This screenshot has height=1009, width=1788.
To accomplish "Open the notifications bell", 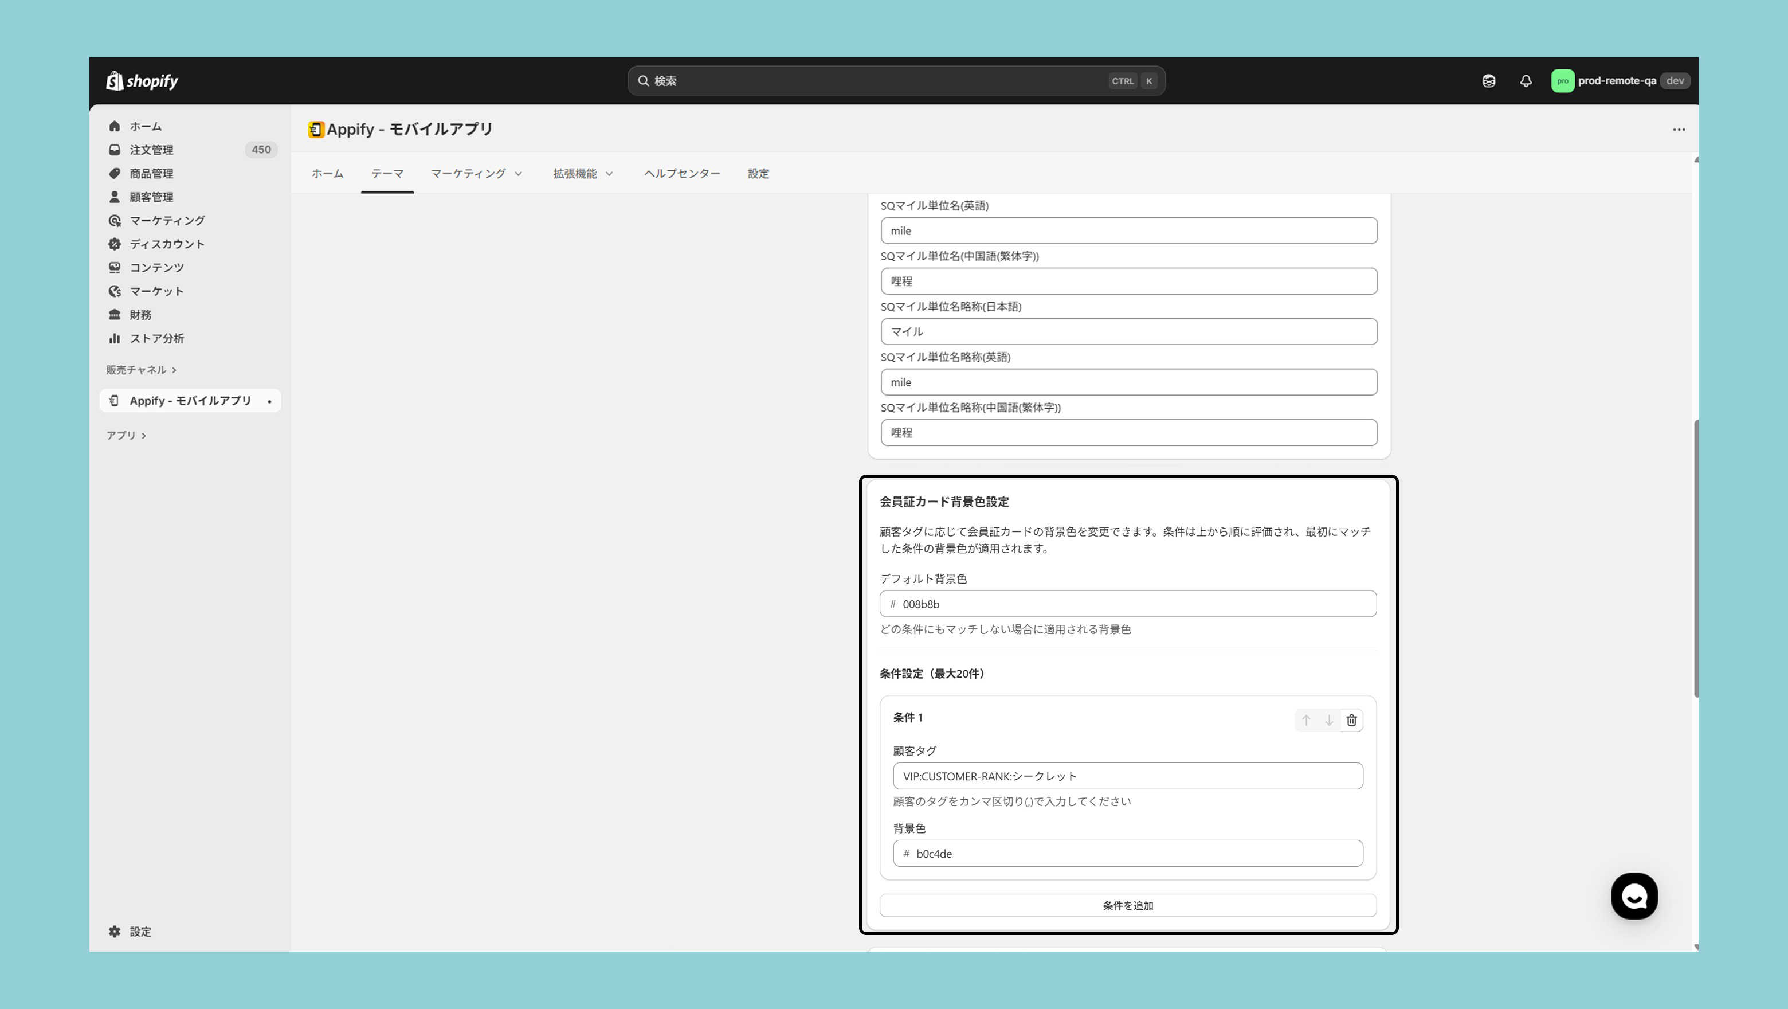I will coord(1525,81).
